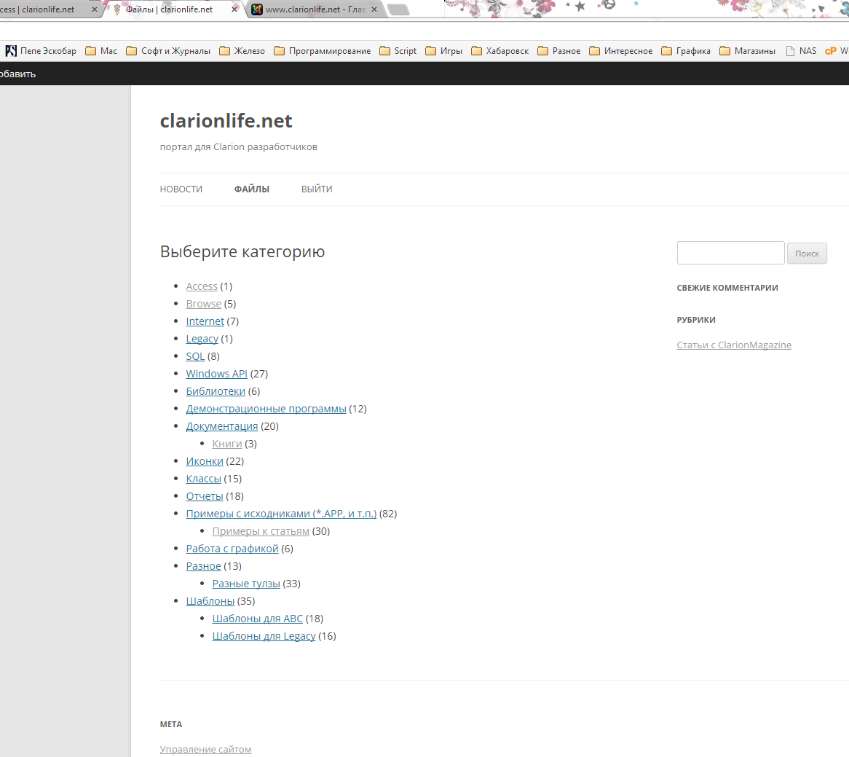Open the Демонстрационные программы category link

pyautogui.click(x=266, y=409)
